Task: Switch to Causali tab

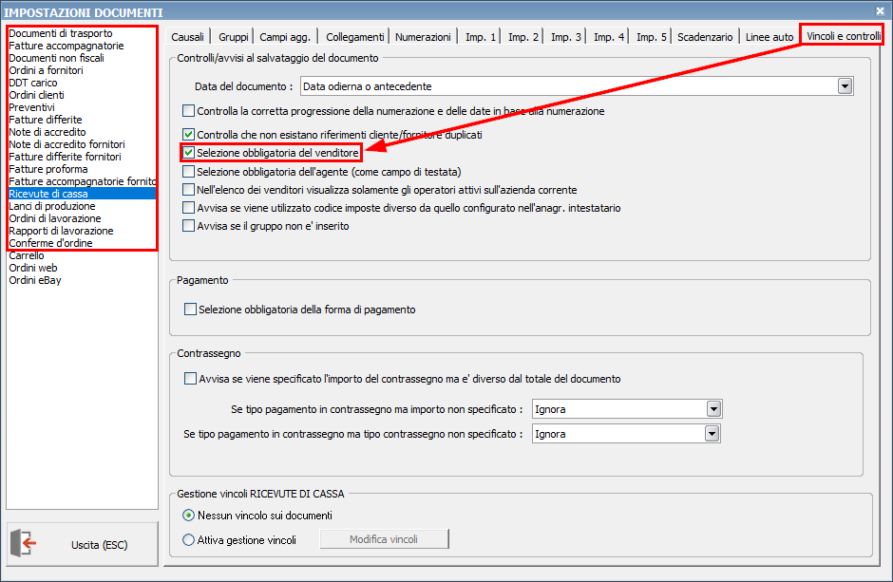Action: pyautogui.click(x=187, y=36)
